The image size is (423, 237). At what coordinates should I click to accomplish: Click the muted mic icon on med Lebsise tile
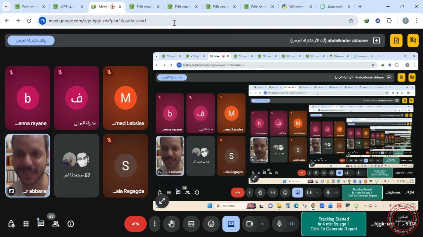pyautogui.click(x=109, y=72)
